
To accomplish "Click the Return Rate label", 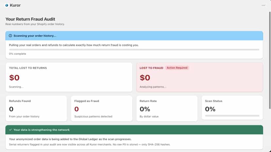I will 148,101.
